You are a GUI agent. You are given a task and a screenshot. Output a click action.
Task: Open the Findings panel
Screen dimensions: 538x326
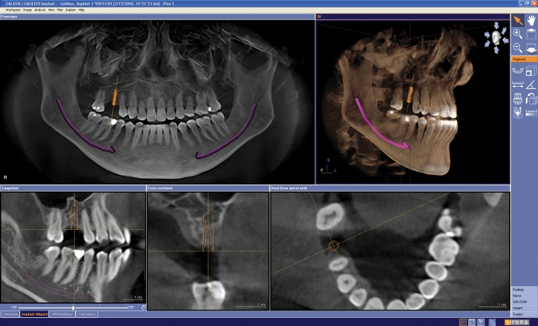click(x=525, y=290)
